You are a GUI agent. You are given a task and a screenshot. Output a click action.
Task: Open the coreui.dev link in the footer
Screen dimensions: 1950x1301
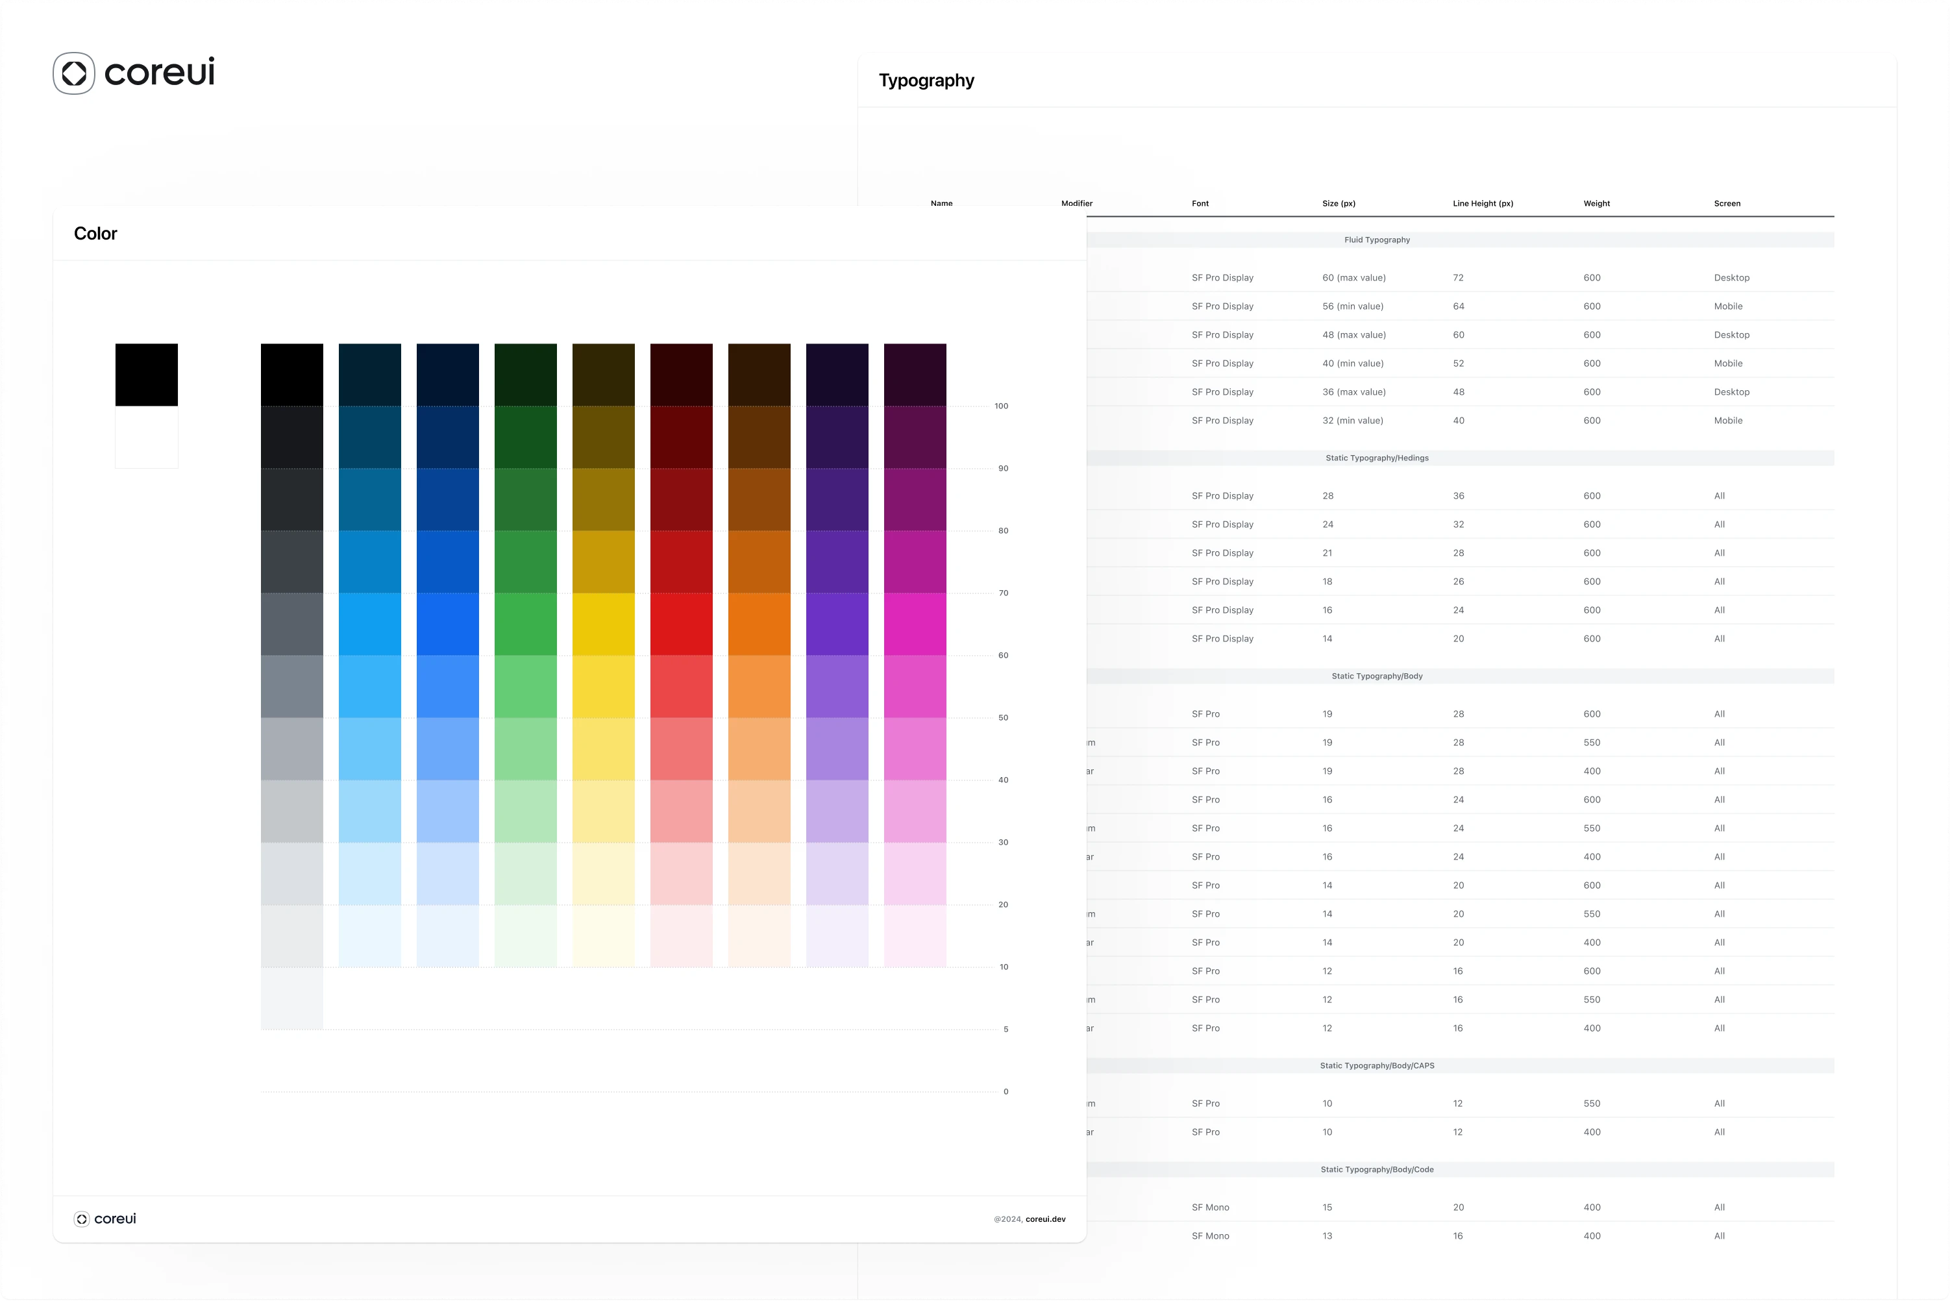pyautogui.click(x=1045, y=1219)
